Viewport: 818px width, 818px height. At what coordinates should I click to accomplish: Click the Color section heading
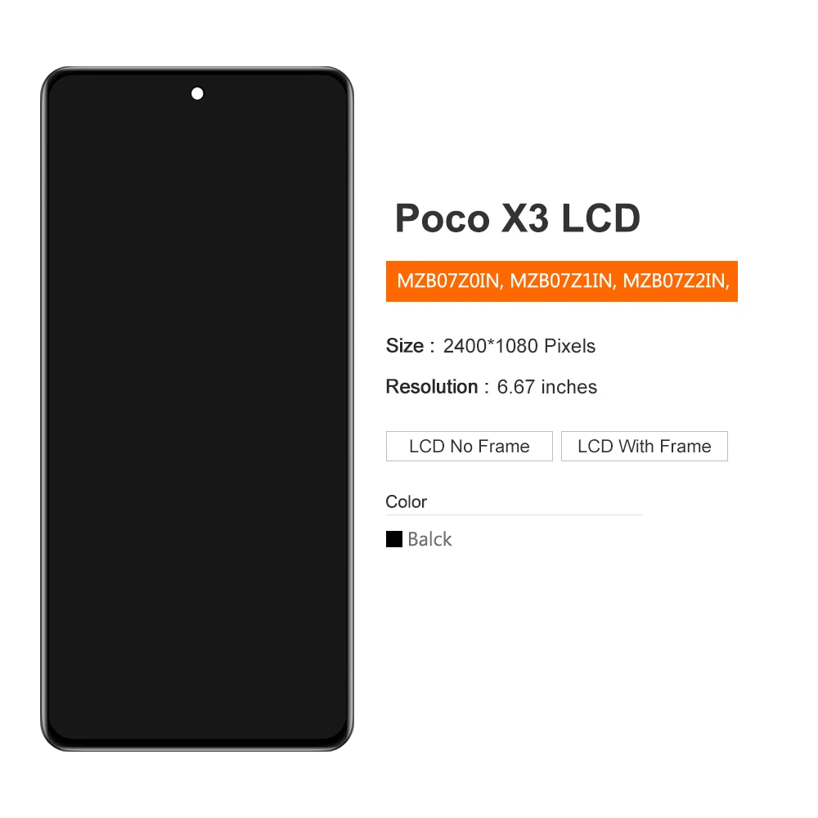(x=406, y=502)
